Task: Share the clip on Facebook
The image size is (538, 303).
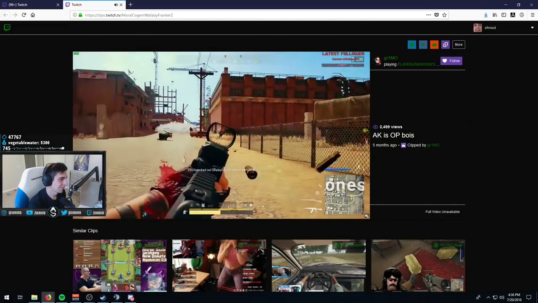Action: pyautogui.click(x=423, y=45)
